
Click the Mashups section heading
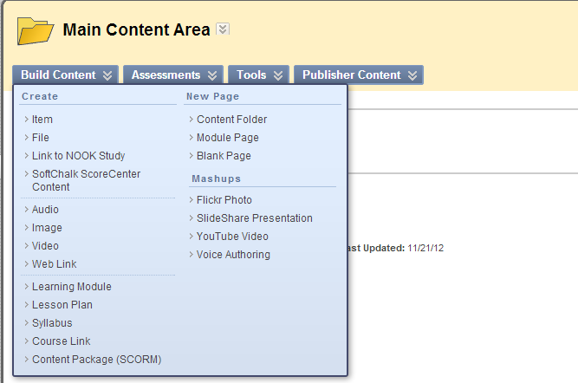[x=216, y=179]
